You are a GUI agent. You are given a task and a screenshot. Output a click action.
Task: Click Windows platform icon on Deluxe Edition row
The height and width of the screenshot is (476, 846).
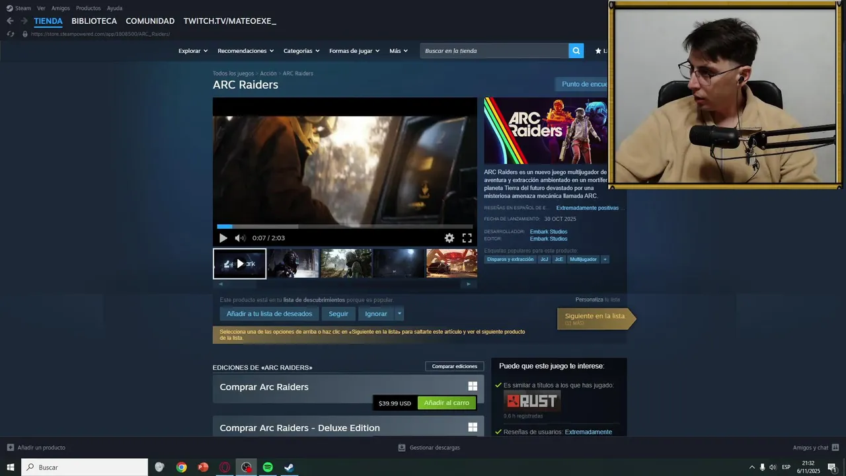click(473, 427)
